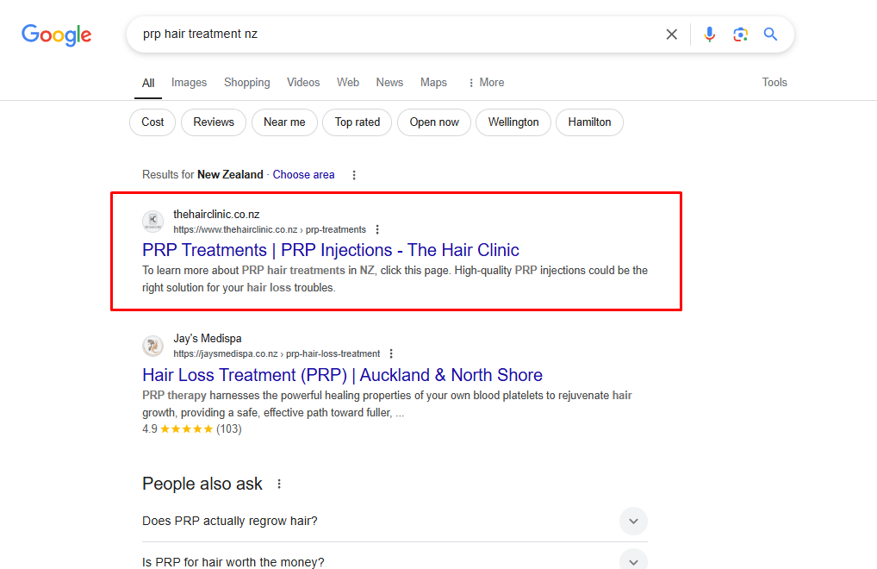Expand 'Does PRP actually regrow hair?' chevron

633,521
